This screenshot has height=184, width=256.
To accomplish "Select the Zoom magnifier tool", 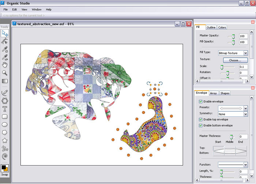I will coord(4,73).
